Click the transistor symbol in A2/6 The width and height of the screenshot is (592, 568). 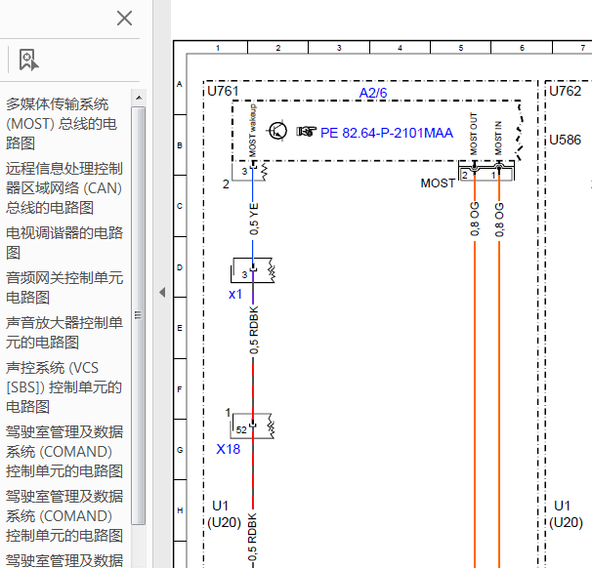click(x=277, y=131)
